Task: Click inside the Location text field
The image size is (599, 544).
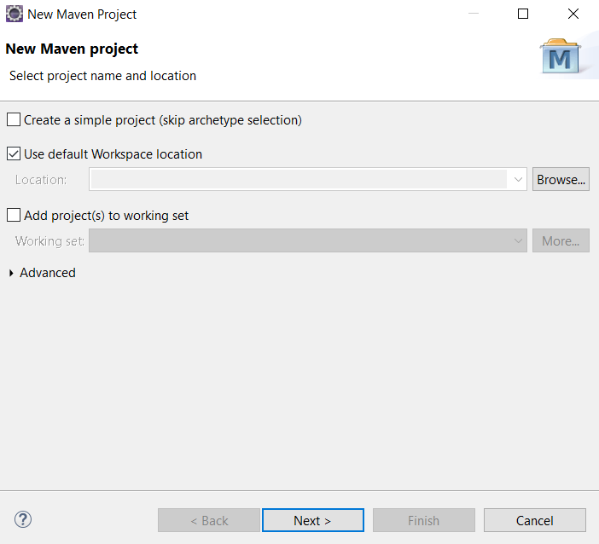Action: (x=299, y=179)
